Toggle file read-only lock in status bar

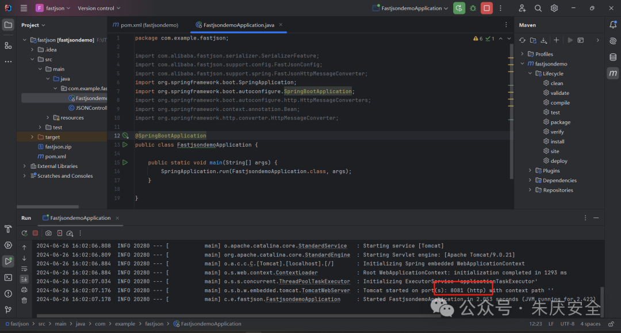611,324
